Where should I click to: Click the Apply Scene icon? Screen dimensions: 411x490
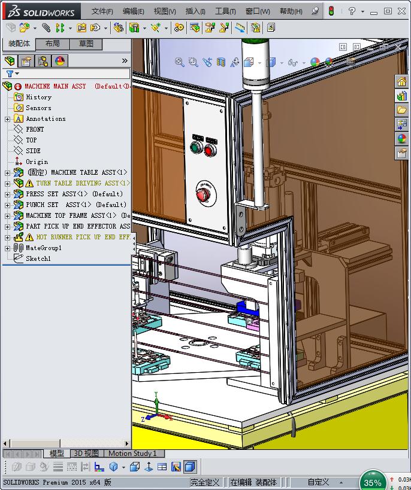tap(329, 62)
